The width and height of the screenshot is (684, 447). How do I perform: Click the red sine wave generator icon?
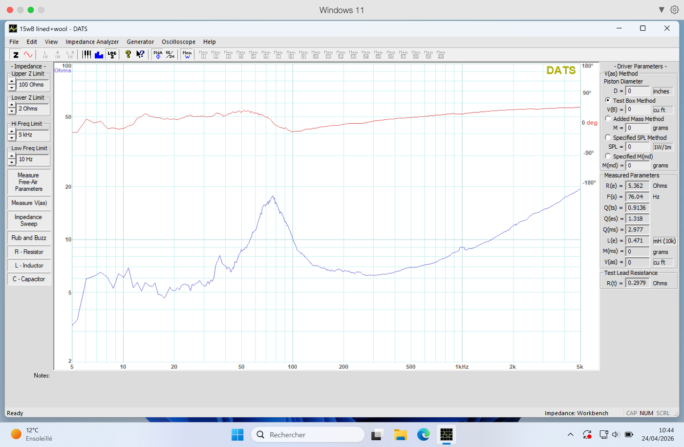pos(28,55)
